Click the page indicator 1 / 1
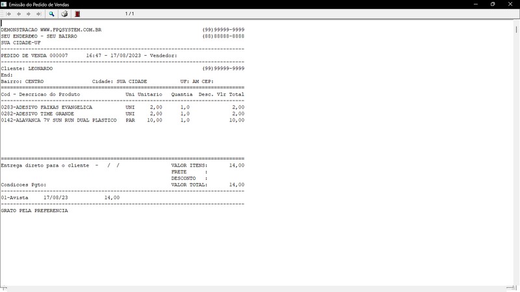Viewport: 520px width, 292px height. tap(129, 14)
